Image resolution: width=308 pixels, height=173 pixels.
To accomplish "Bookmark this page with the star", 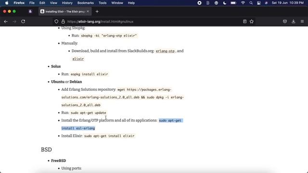I will click(x=252, y=22).
